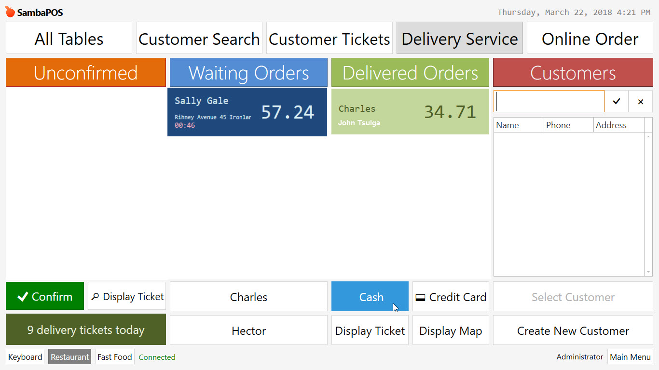Switch to the Customer Tickets tab
This screenshot has height=370, width=659.
(x=329, y=38)
